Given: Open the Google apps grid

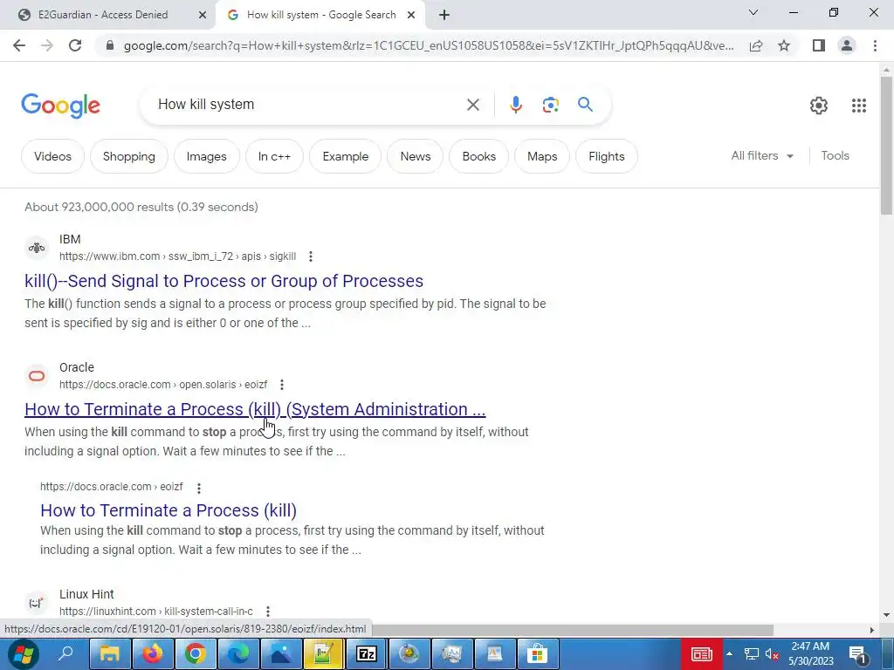Looking at the screenshot, I should (x=859, y=106).
